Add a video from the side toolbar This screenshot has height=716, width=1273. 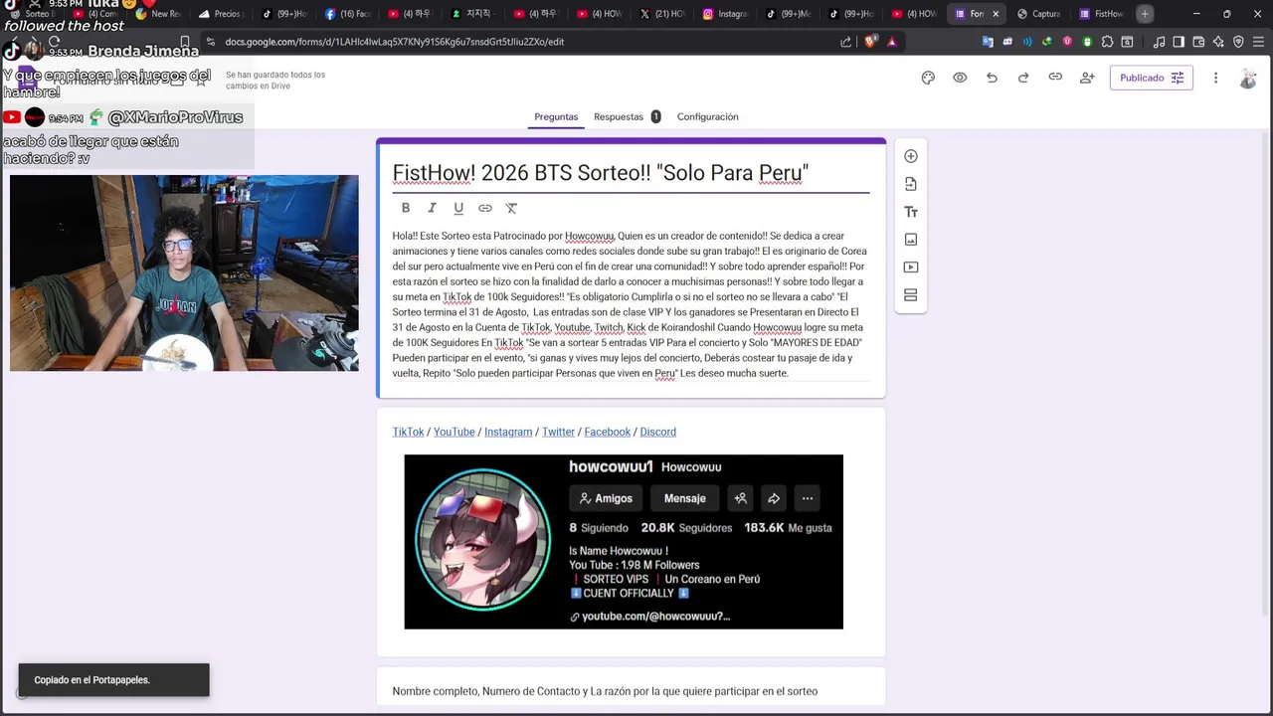911,268
